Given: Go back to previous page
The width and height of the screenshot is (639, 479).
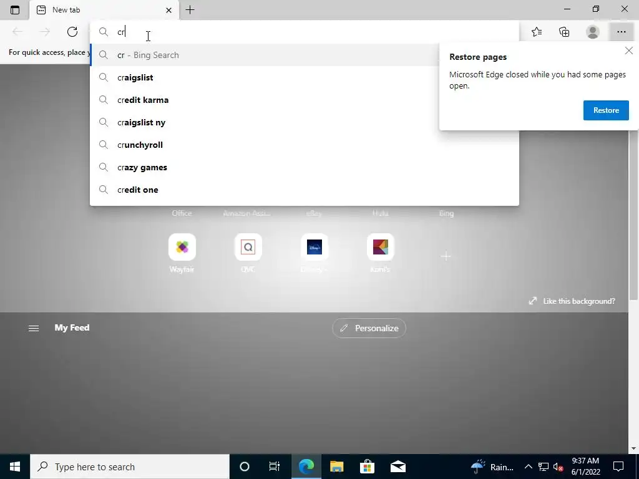Looking at the screenshot, I should pos(17,32).
